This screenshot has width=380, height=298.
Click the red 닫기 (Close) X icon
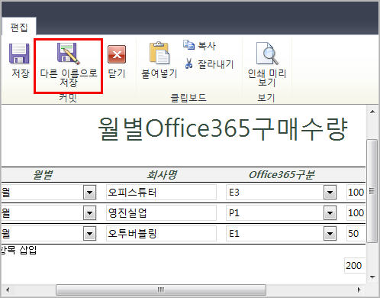(x=117, y=54)
